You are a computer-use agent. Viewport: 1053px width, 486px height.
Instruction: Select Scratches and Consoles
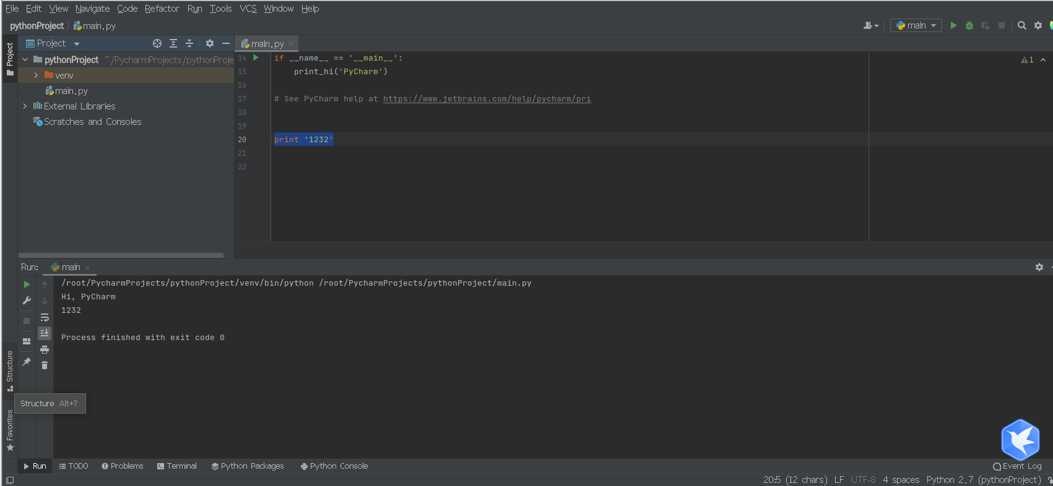87,122
